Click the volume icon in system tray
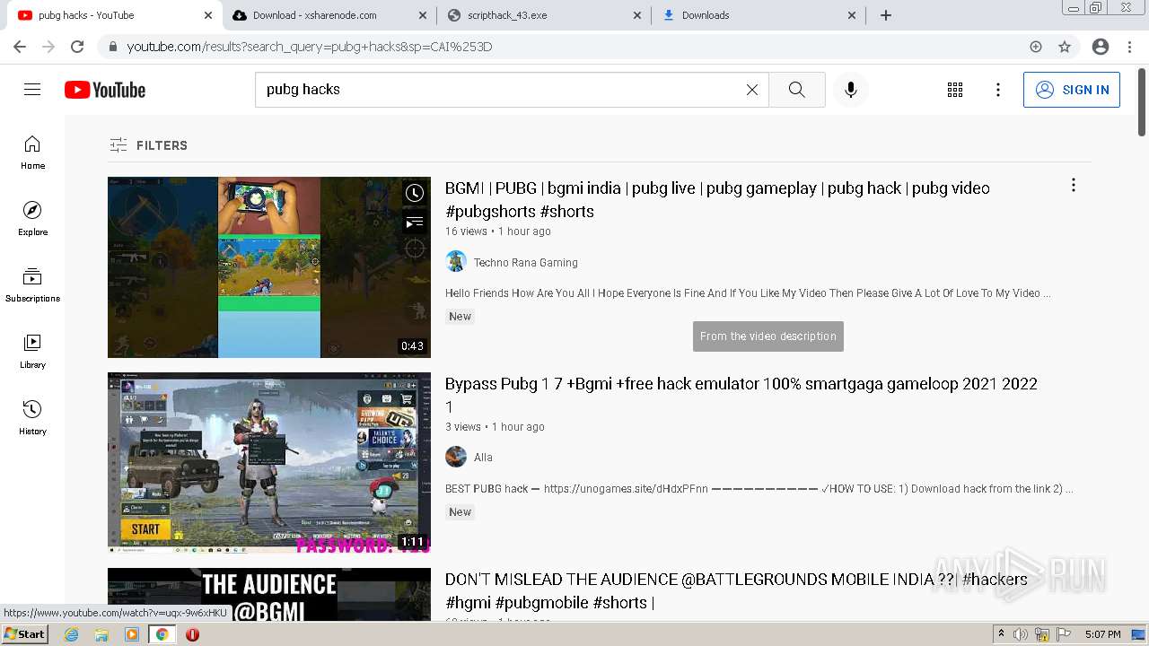Viewport: 1149px width, 646px height. (x=1021, y=634)
